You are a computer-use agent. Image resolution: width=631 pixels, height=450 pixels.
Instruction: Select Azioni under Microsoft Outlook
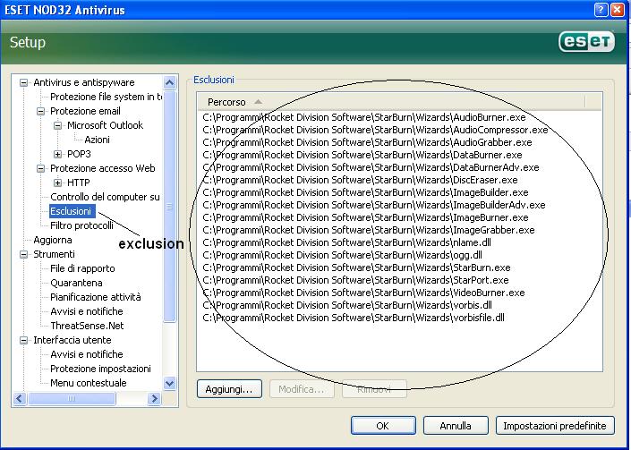[x=97, y=140]
